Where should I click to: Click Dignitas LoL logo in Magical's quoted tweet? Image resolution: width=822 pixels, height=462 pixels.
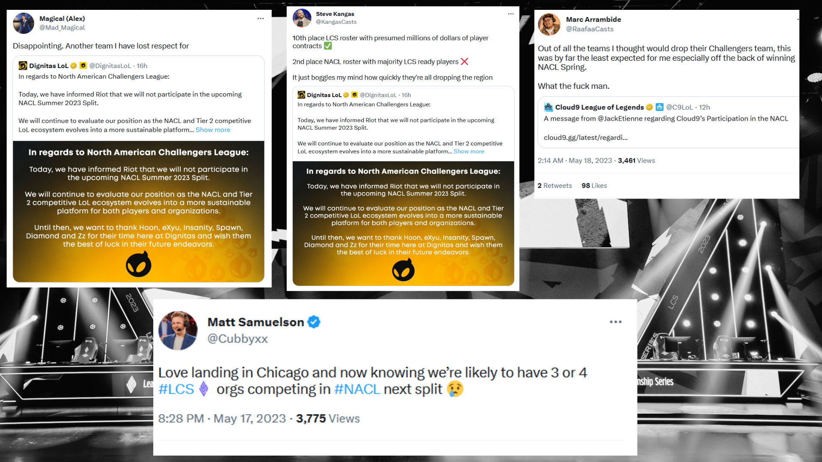point(23,65)
